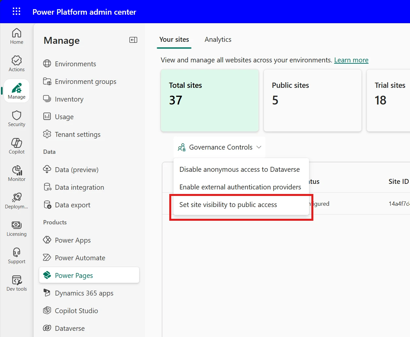Open Dev tools in the left rail

click(x=17, y=283)
